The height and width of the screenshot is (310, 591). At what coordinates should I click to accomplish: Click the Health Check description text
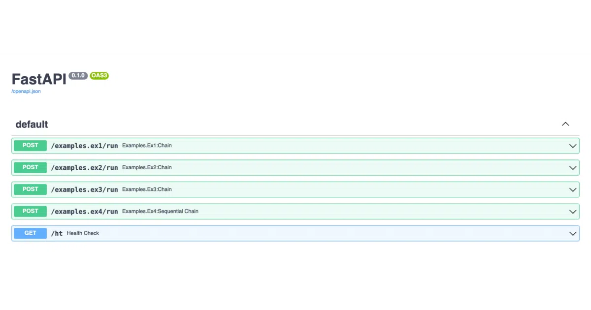pyautogui.click(x=83, y=233)
